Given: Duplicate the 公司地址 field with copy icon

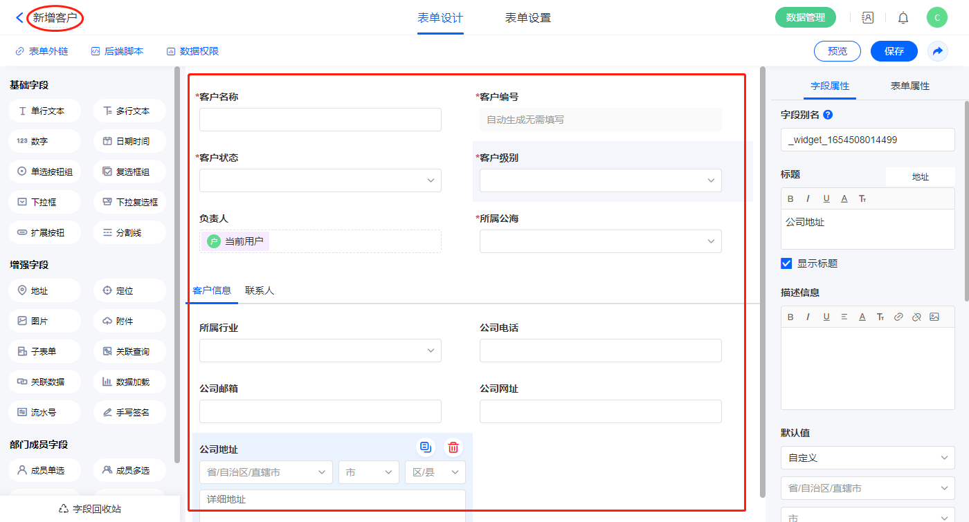Looking at the screenshot, I should pyautogui.click(x=426, y=447).
